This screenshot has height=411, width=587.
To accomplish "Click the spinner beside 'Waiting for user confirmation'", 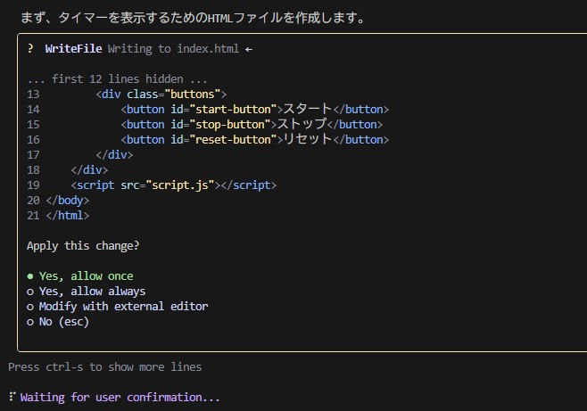I will (12, 396).
